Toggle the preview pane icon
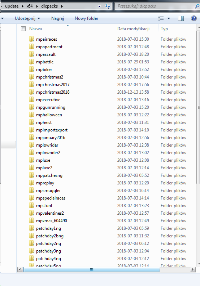This screenshot has height=286, width=200. tap(181, 18)
